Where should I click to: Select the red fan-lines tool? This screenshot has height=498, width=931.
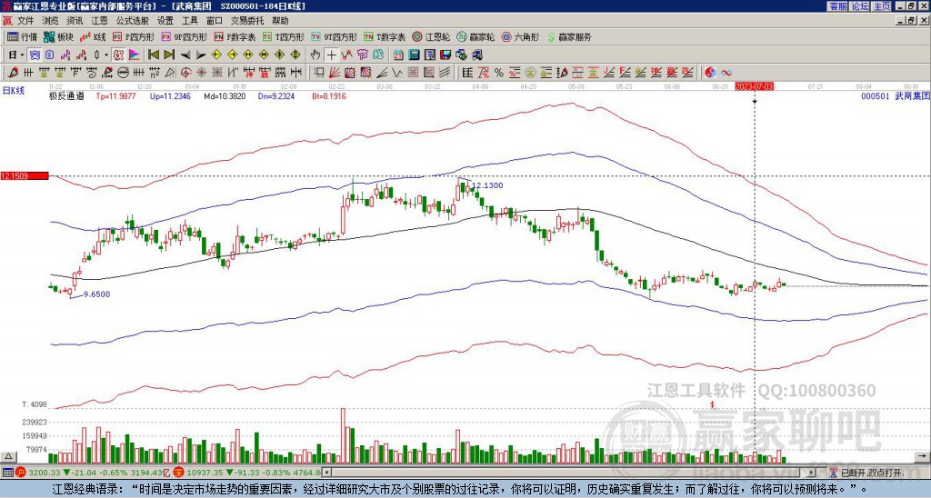coord(334,73)
